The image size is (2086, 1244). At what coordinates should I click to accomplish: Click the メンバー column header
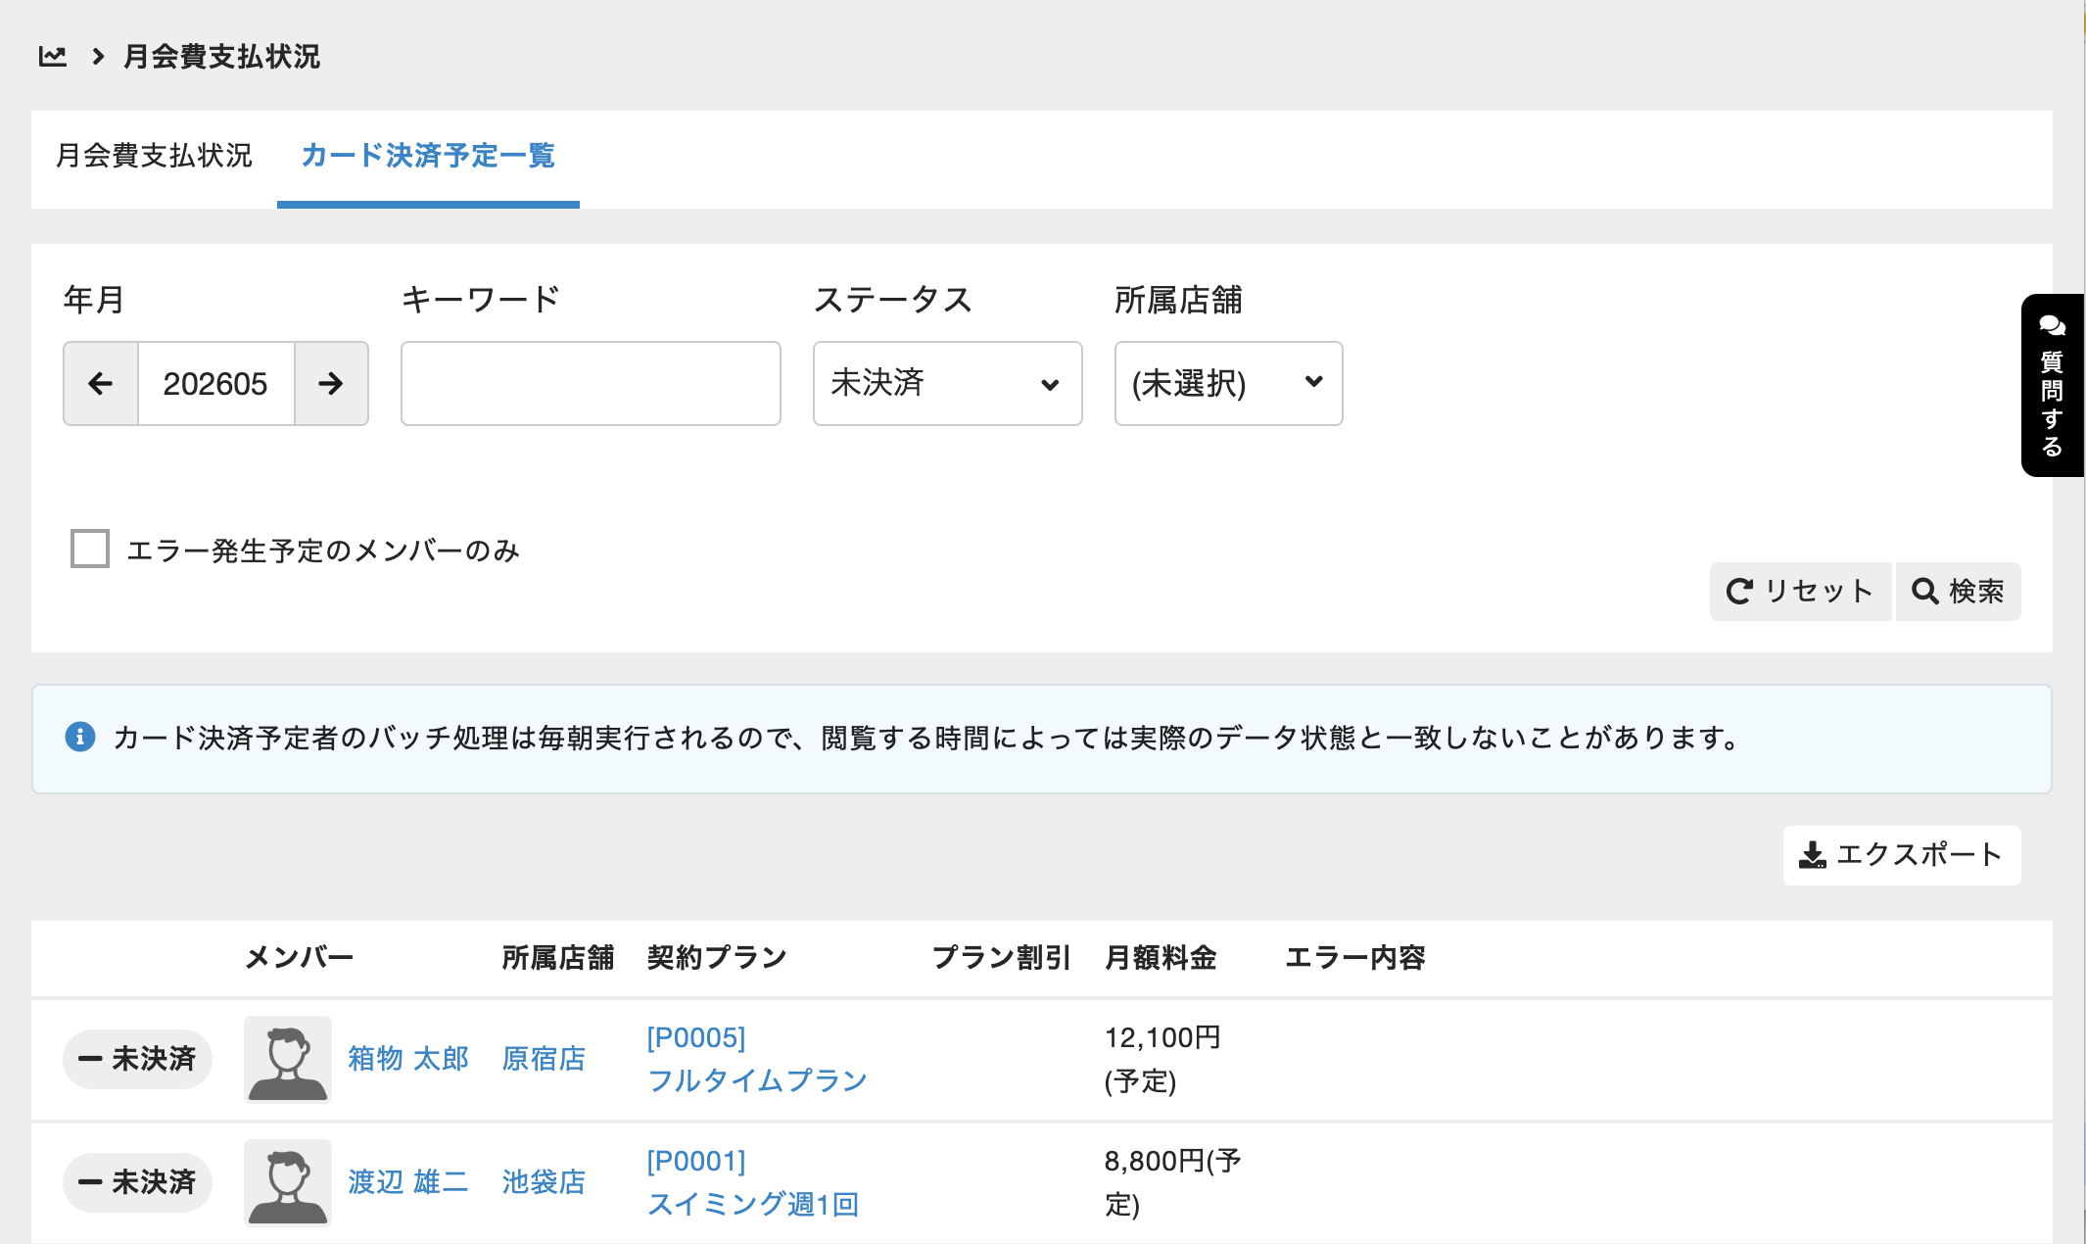[299, 957]
